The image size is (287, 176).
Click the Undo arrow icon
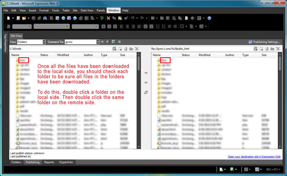point(133,18)
